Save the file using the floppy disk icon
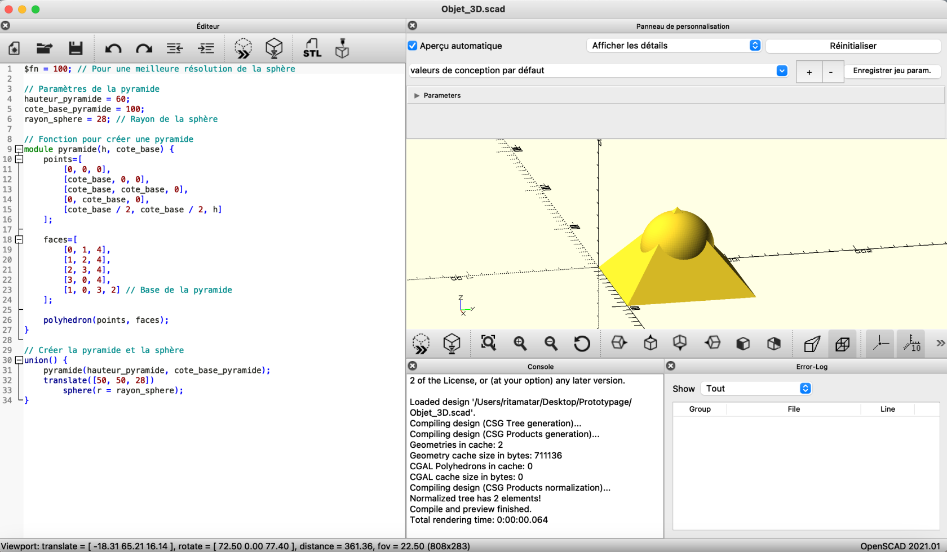The height and width of the screenshot is (552, 947). (x=76, y=48)
